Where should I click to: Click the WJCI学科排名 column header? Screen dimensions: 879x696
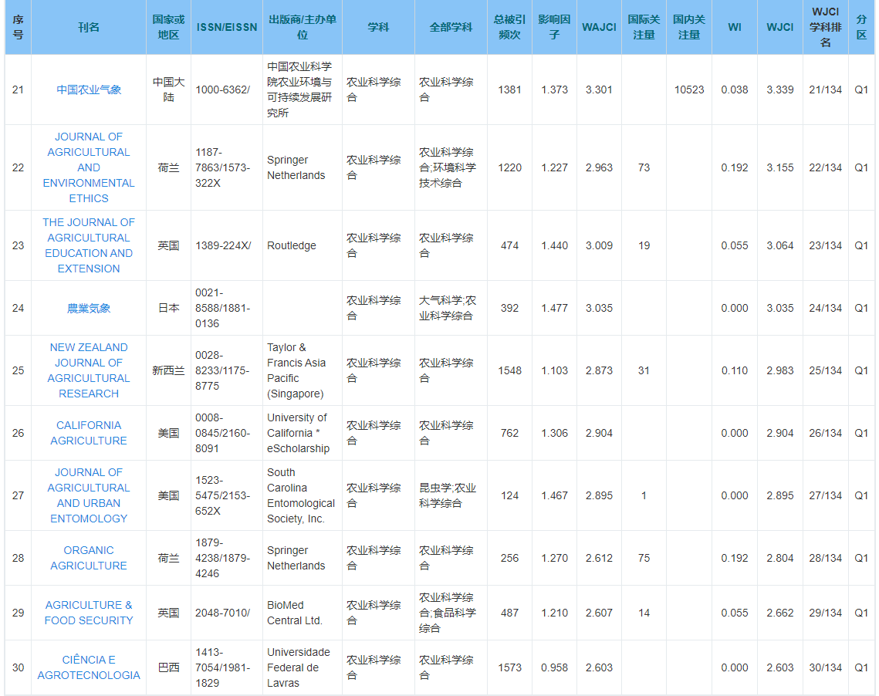pyautogui.click(x=825, y=27)
